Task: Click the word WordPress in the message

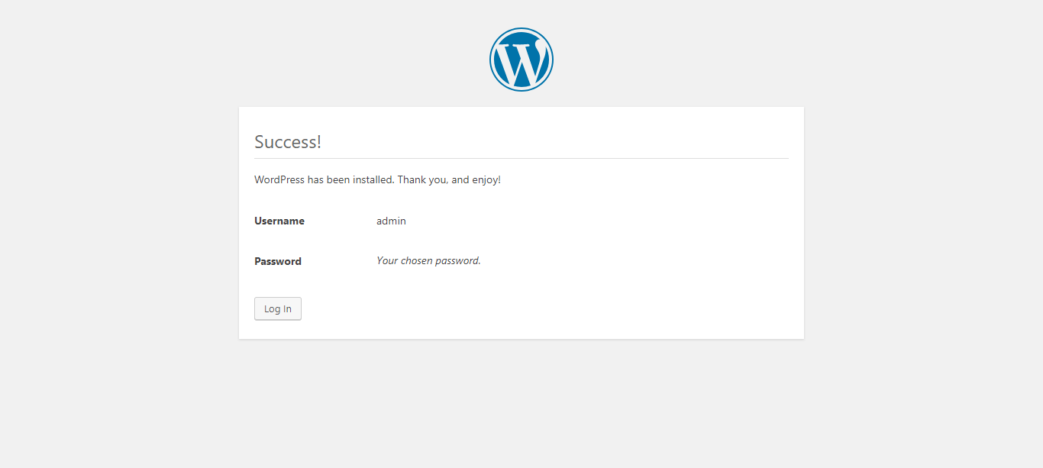Action: pos(279,180)
